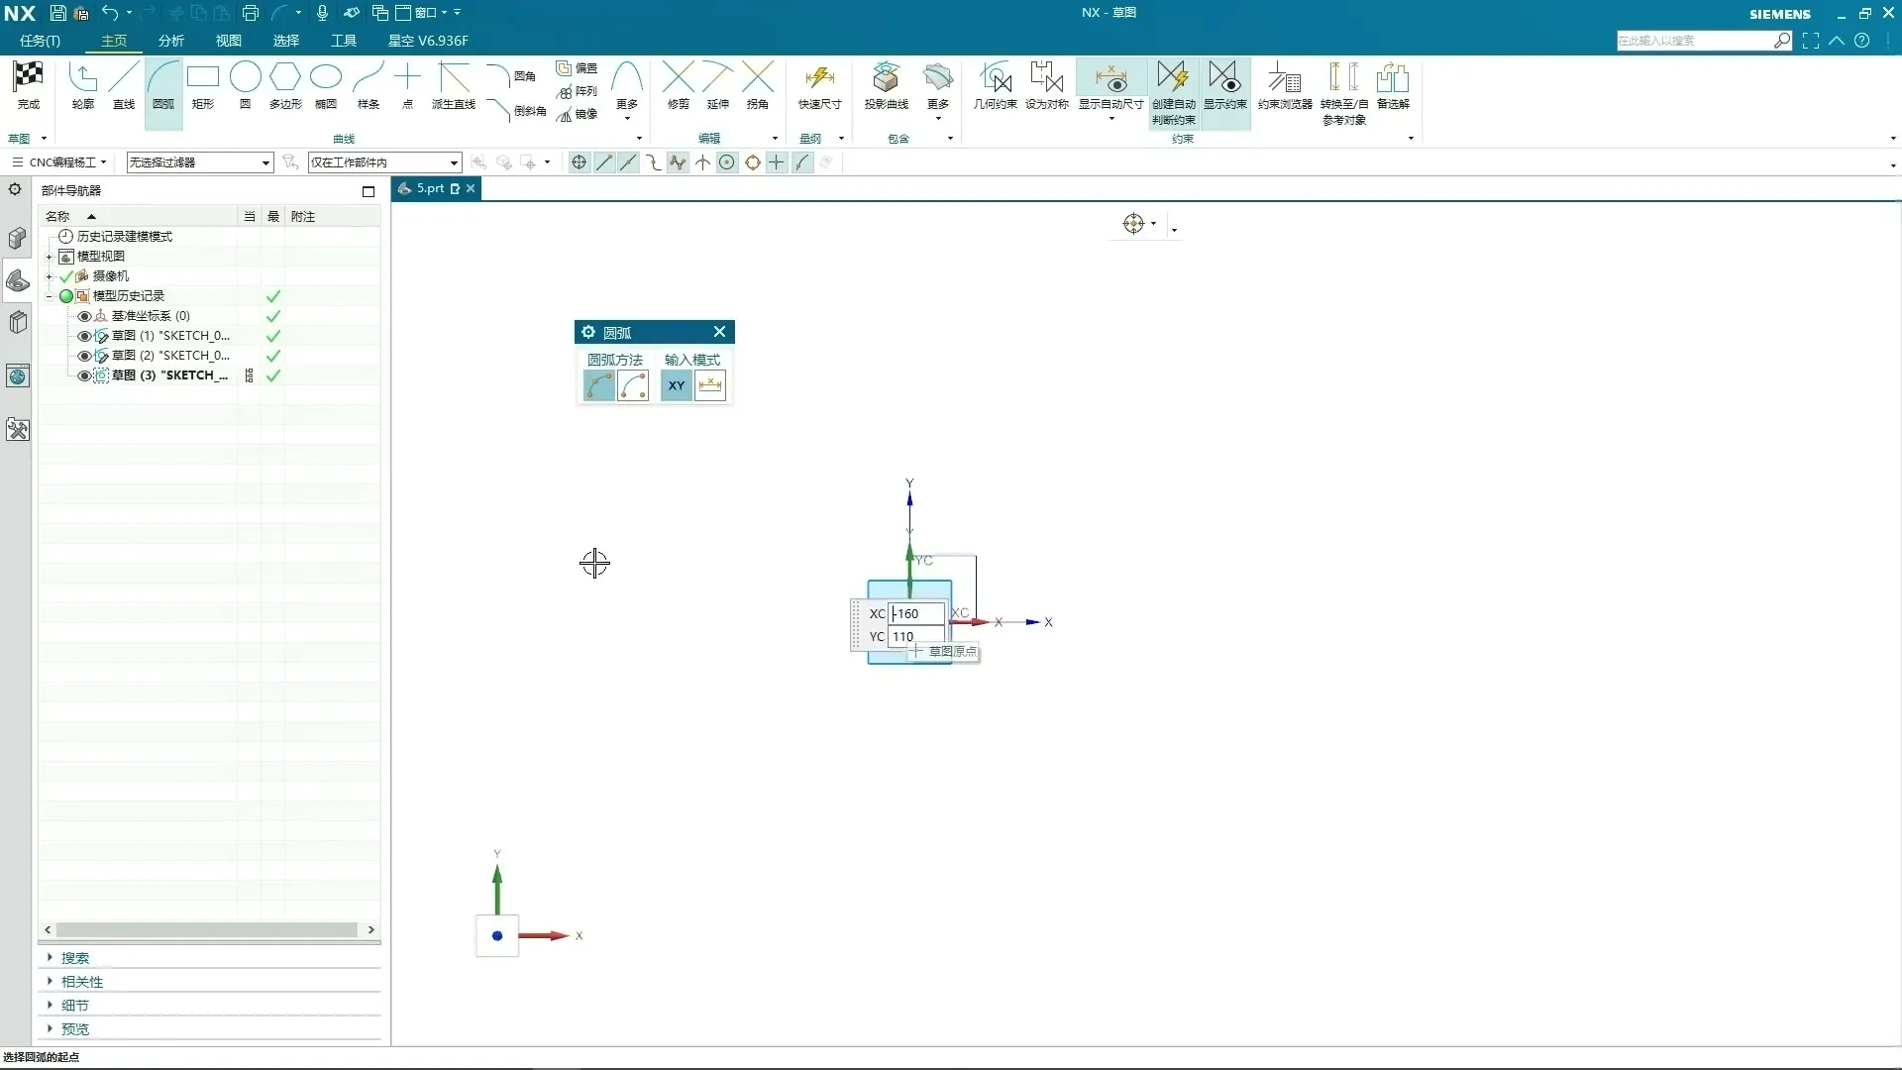Open the Rapid Dimension tool

819,77
